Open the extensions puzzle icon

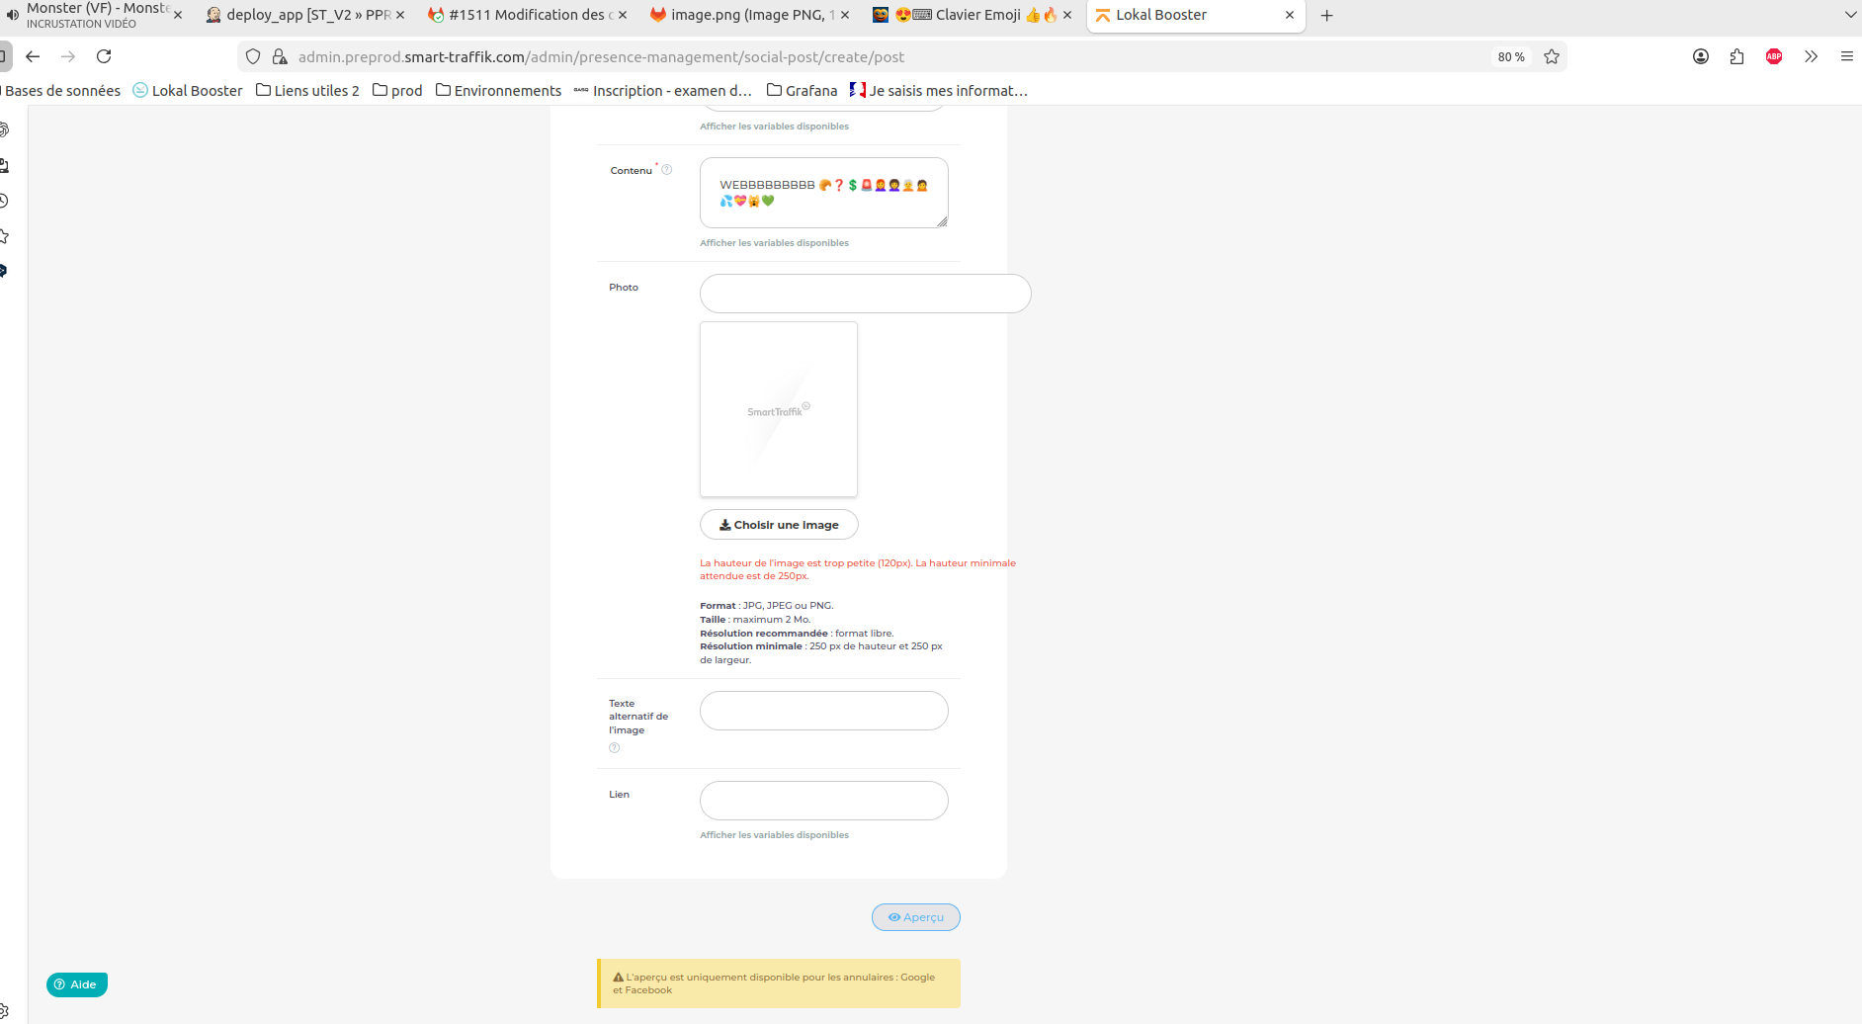[1736, 56]
